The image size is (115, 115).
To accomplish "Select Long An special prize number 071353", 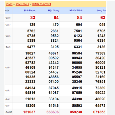I will pos(99,112).
